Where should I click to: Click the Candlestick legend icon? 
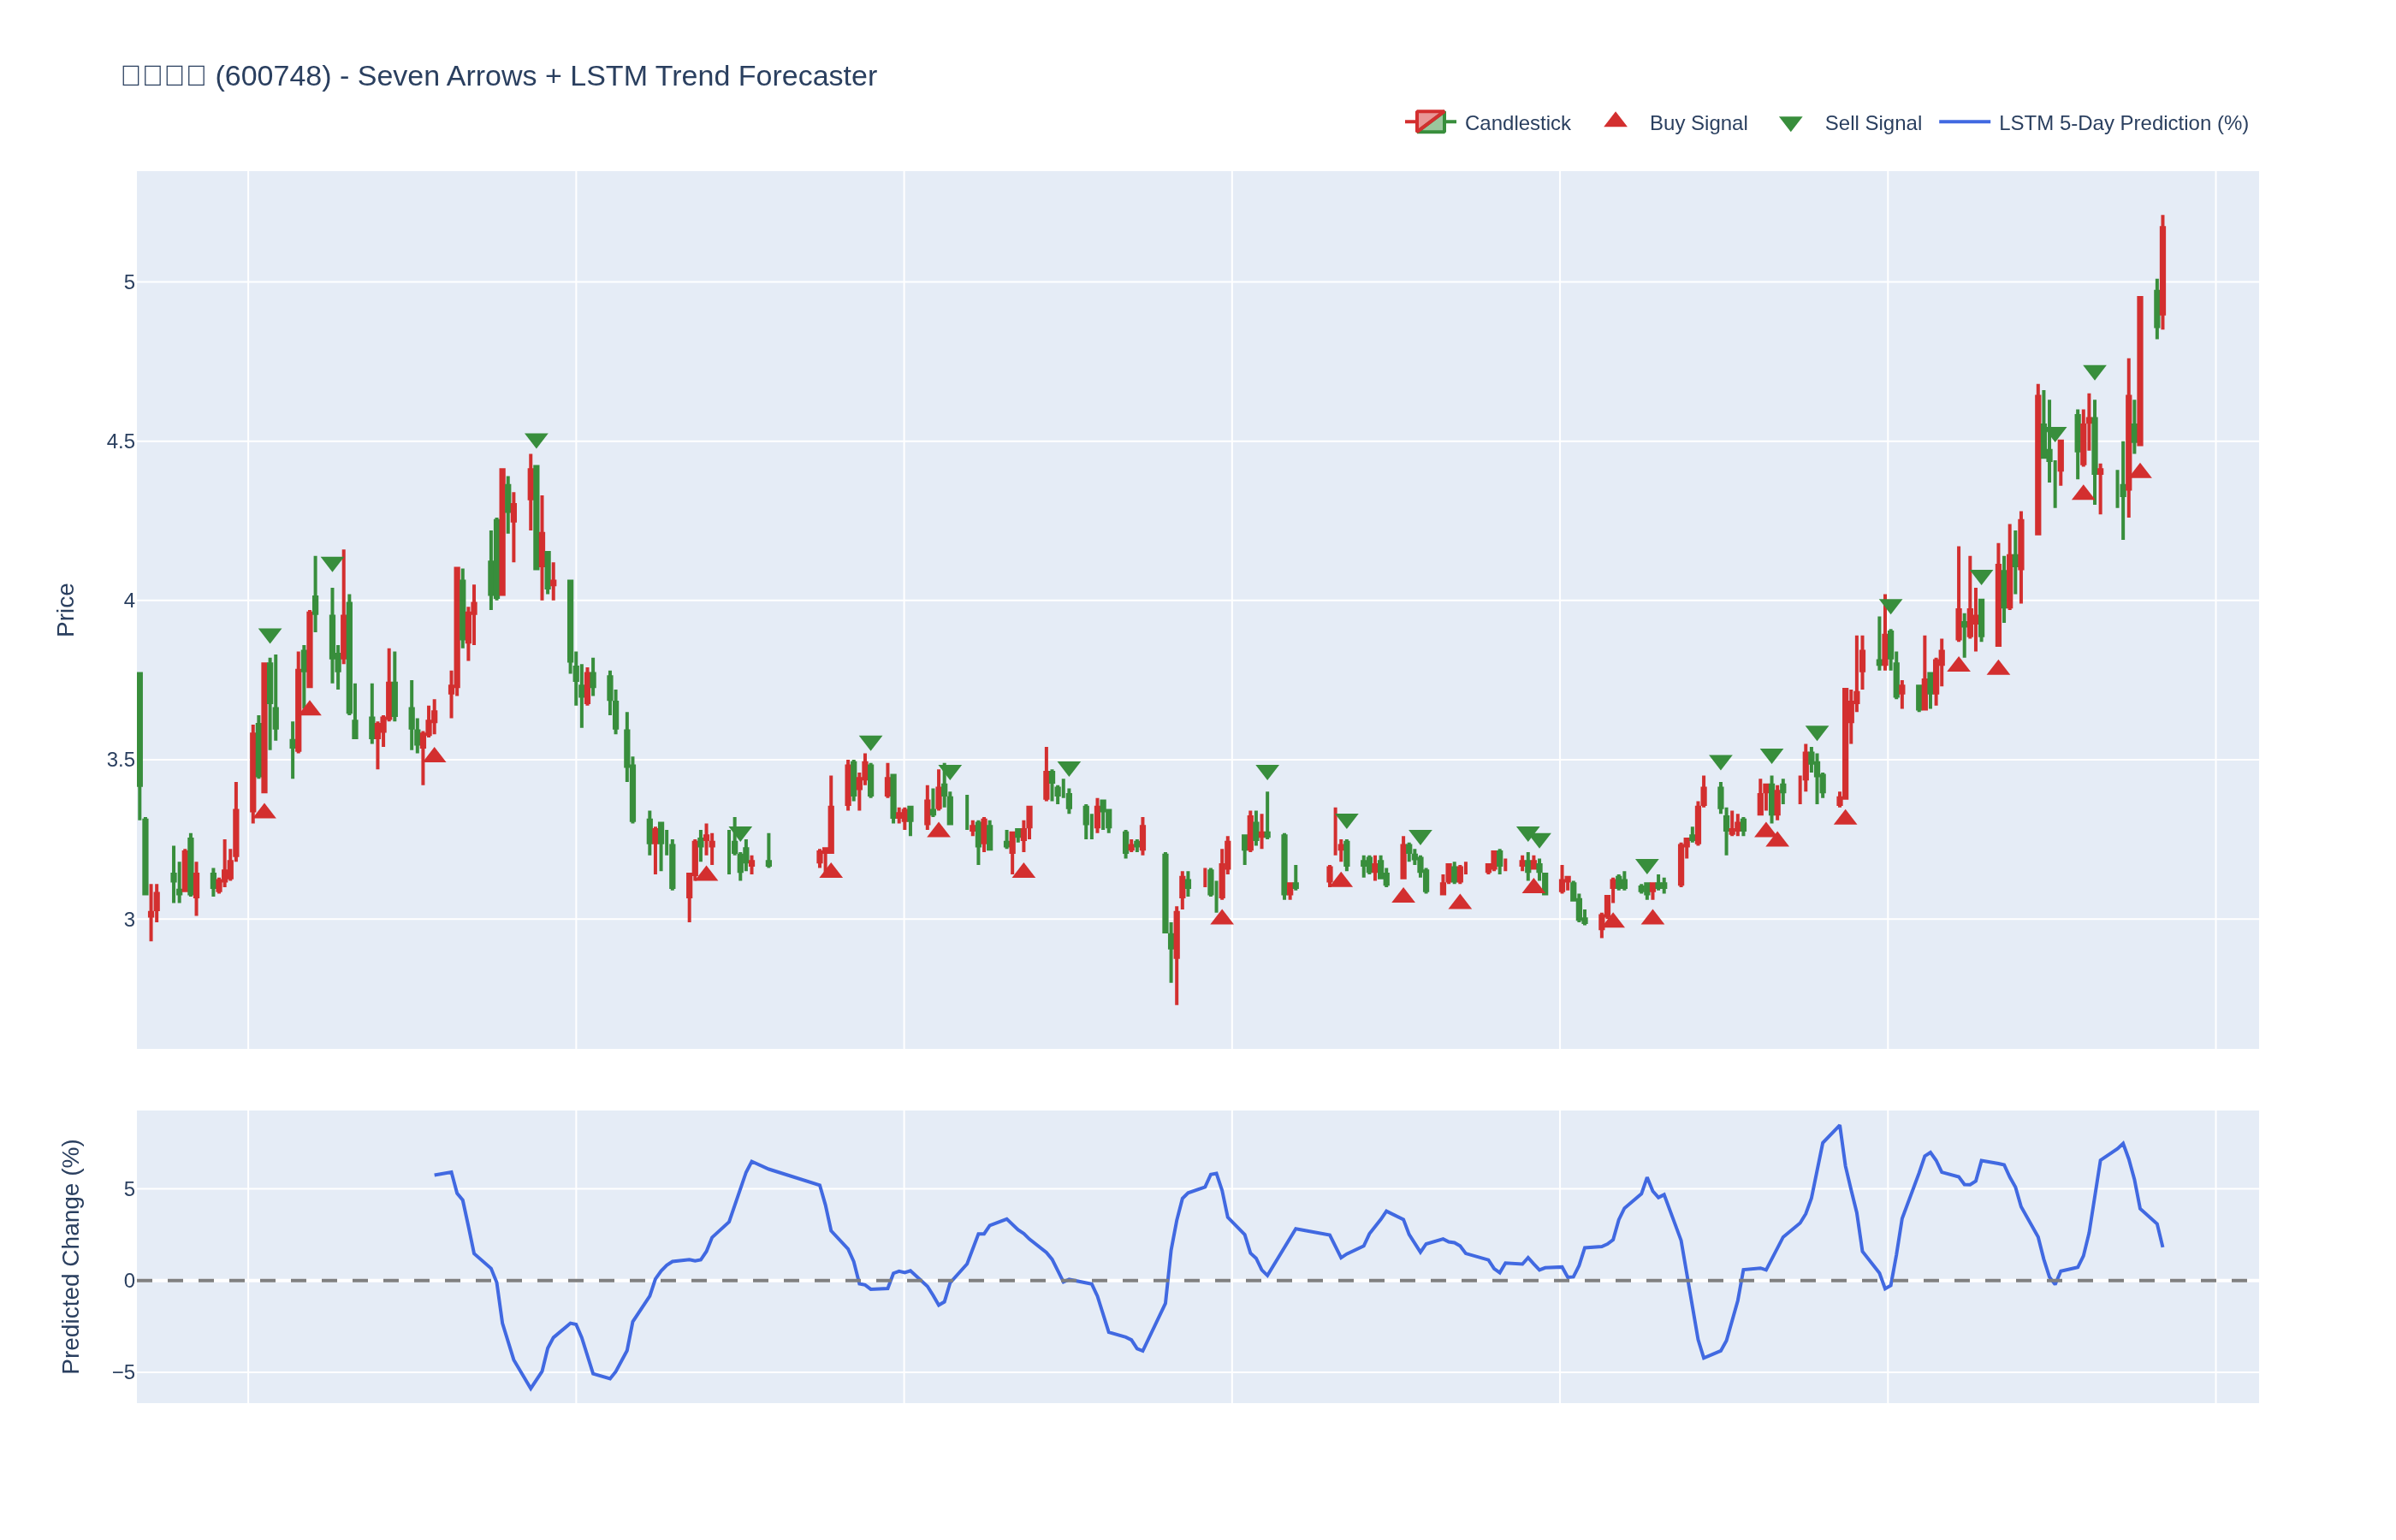coord(1429,123)
